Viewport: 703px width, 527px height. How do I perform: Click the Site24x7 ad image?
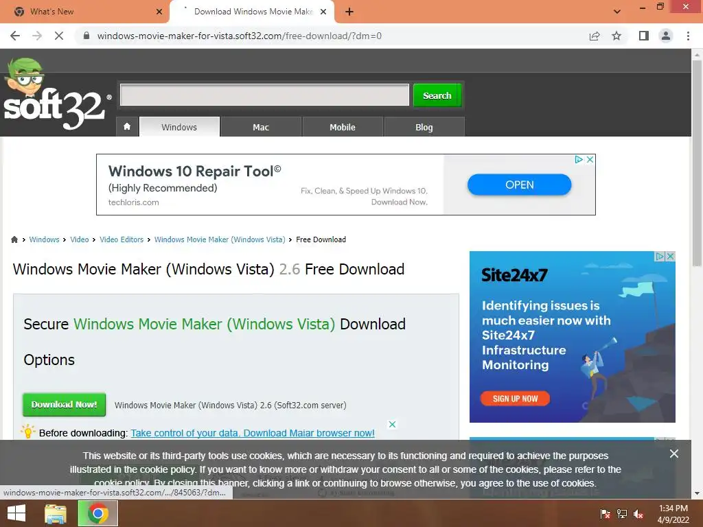point(572,336)
